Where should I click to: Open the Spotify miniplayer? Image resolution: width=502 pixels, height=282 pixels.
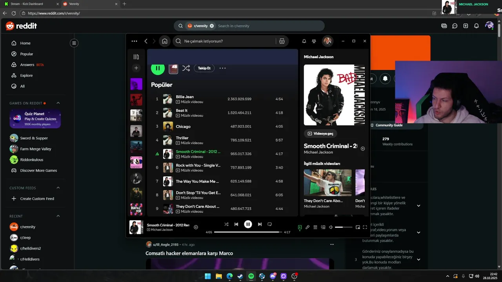point(358,227)
